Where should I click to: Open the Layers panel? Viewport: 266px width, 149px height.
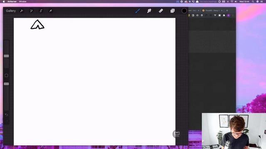172,11
